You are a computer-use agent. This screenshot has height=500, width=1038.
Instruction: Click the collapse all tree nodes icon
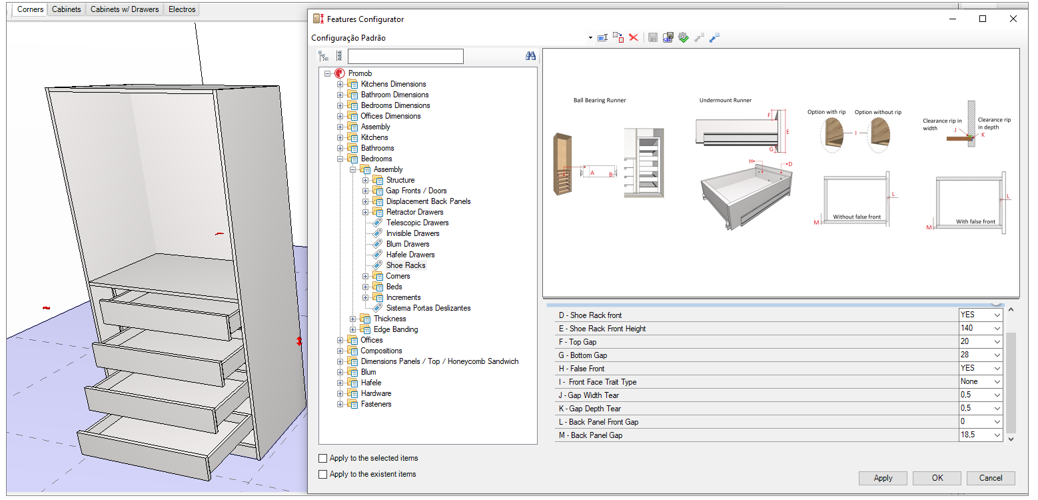[339, 56]
